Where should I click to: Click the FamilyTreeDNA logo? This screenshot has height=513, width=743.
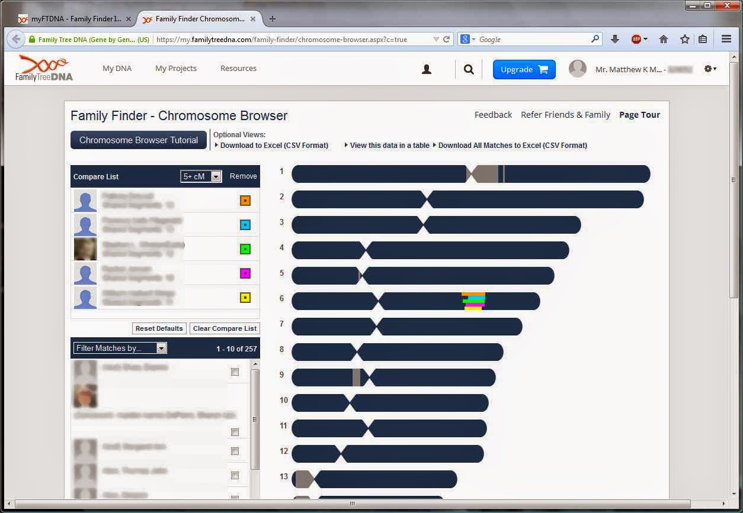coord(43,67)
